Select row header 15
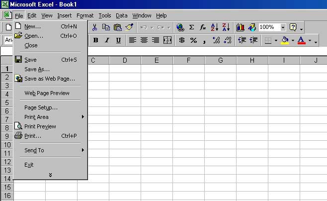 point(7,187)
